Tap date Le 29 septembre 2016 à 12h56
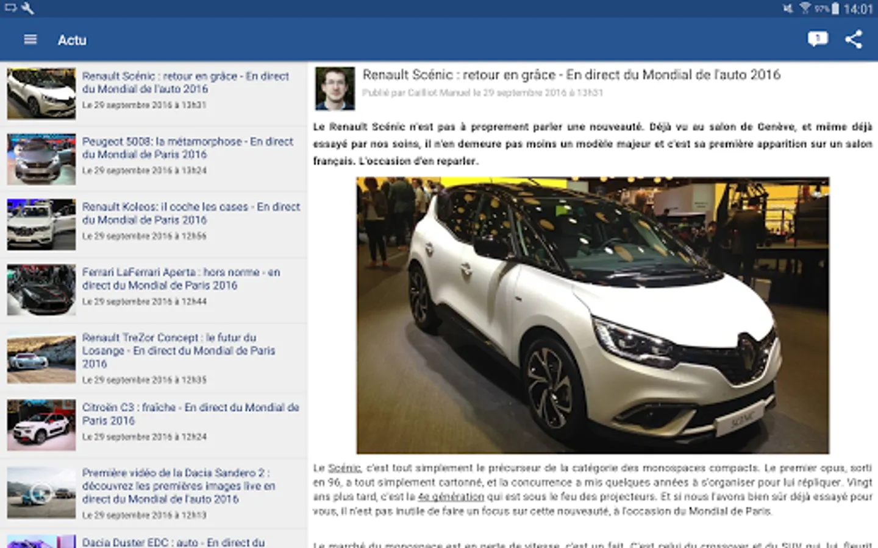The image size is (878, 548). (145, 236)
